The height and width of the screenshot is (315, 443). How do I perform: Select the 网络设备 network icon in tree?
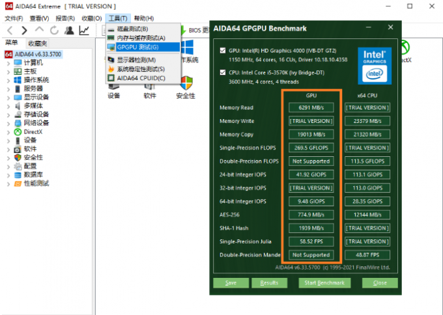(18, 123)
